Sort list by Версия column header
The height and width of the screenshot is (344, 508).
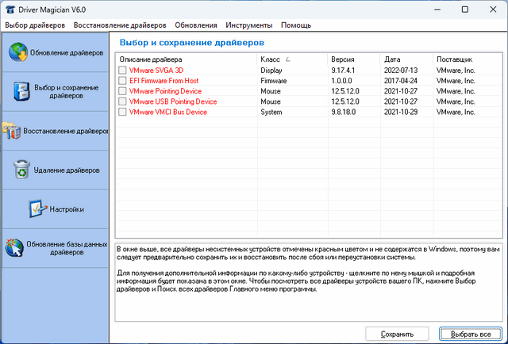341,59
